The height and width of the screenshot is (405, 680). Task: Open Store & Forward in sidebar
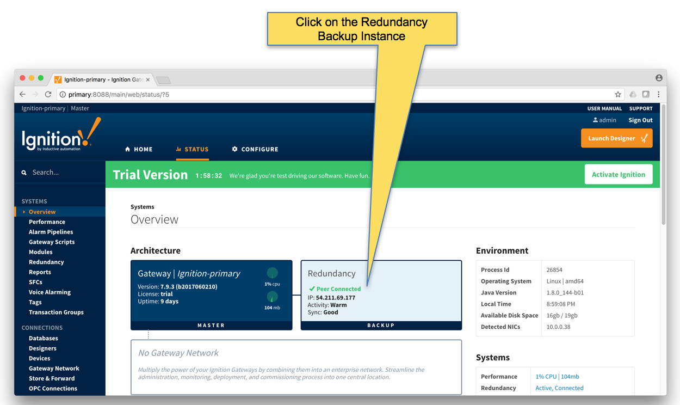click(52, 379)
